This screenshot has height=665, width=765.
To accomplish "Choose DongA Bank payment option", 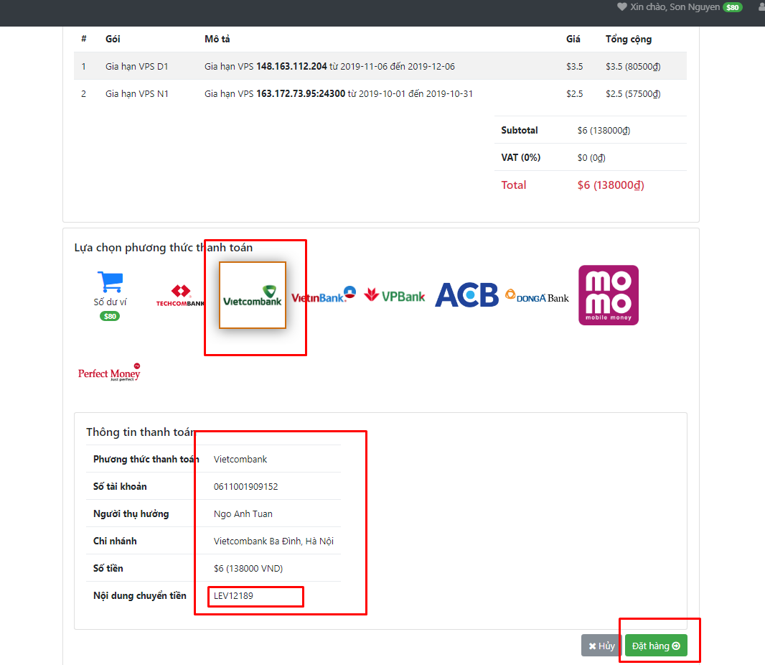I will [x=537, y=295].
